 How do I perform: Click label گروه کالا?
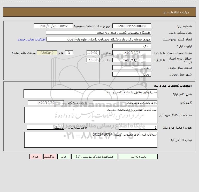pyautogui.click(x=186, y=103)
